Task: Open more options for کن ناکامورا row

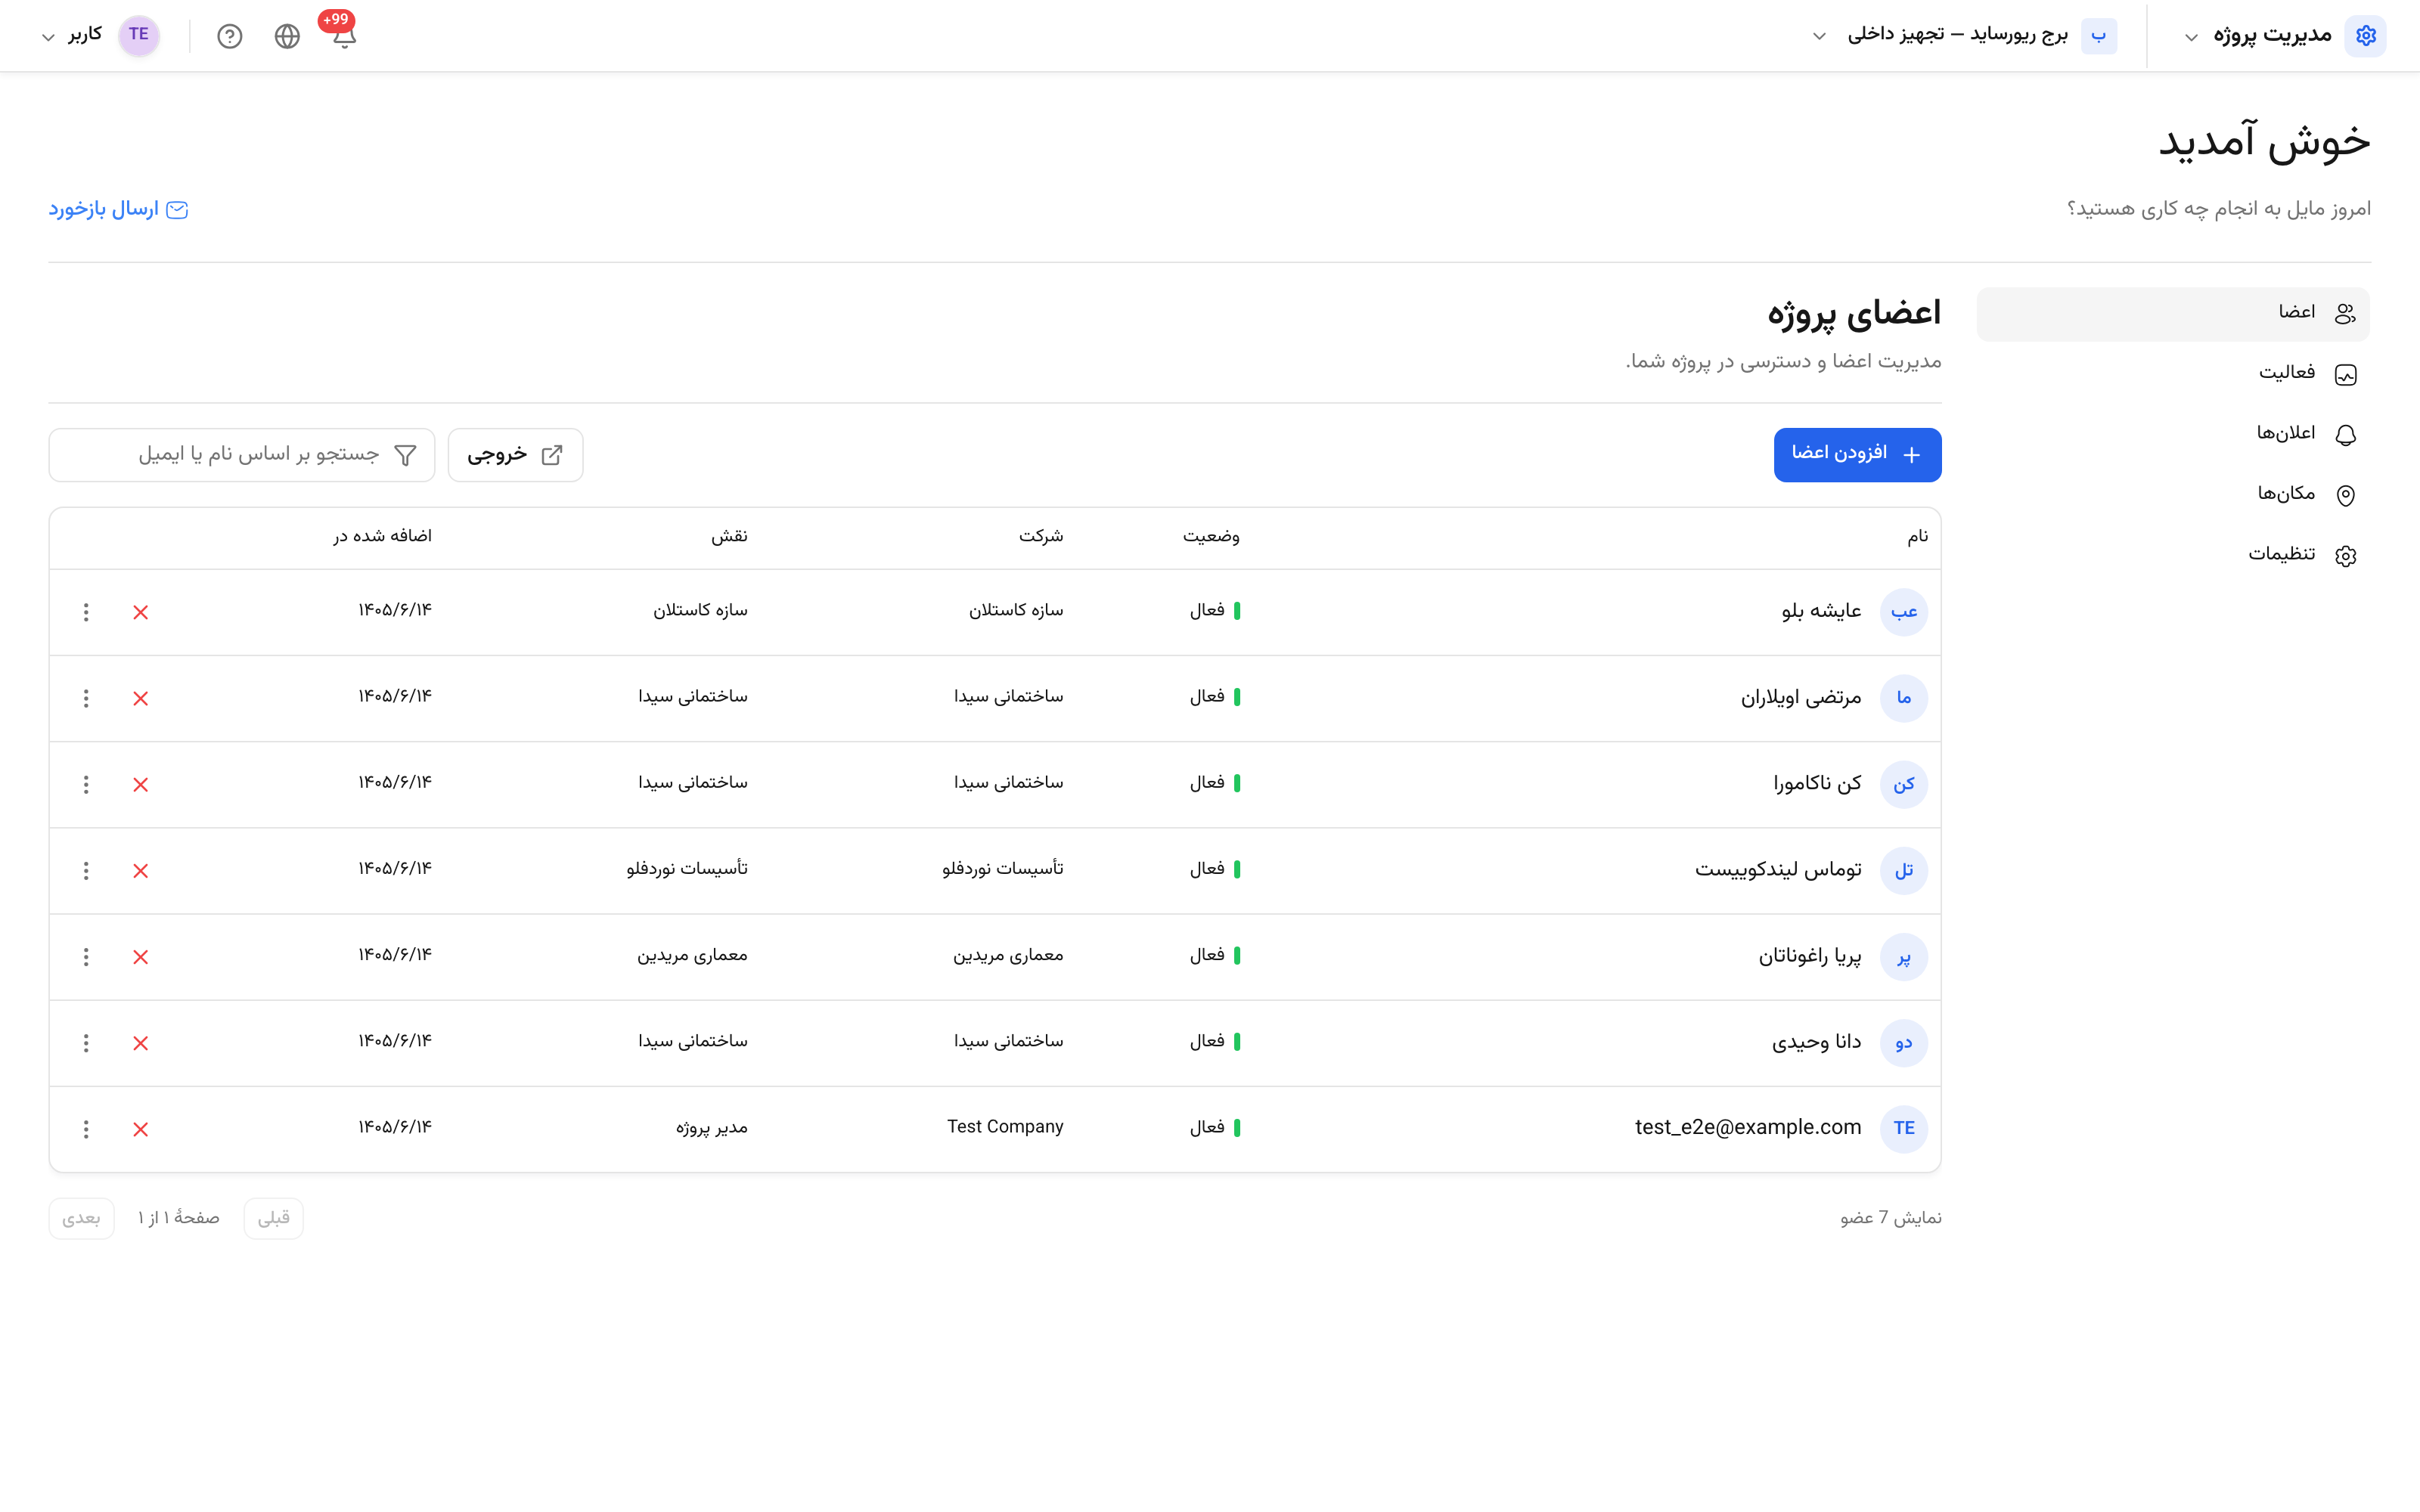Action: [x=86, y=784]
